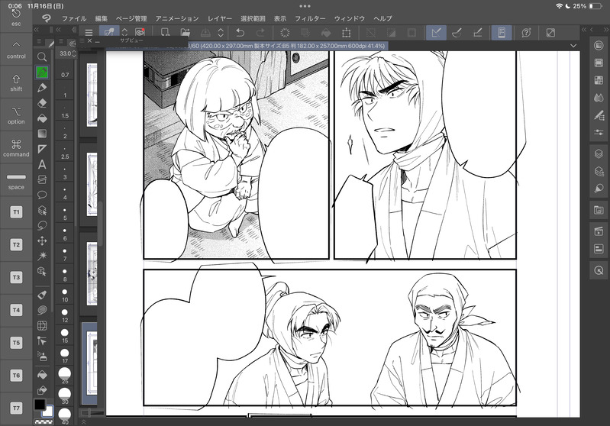
Task: Select the Auto select magic wand tool
Action: pos(42,256)
